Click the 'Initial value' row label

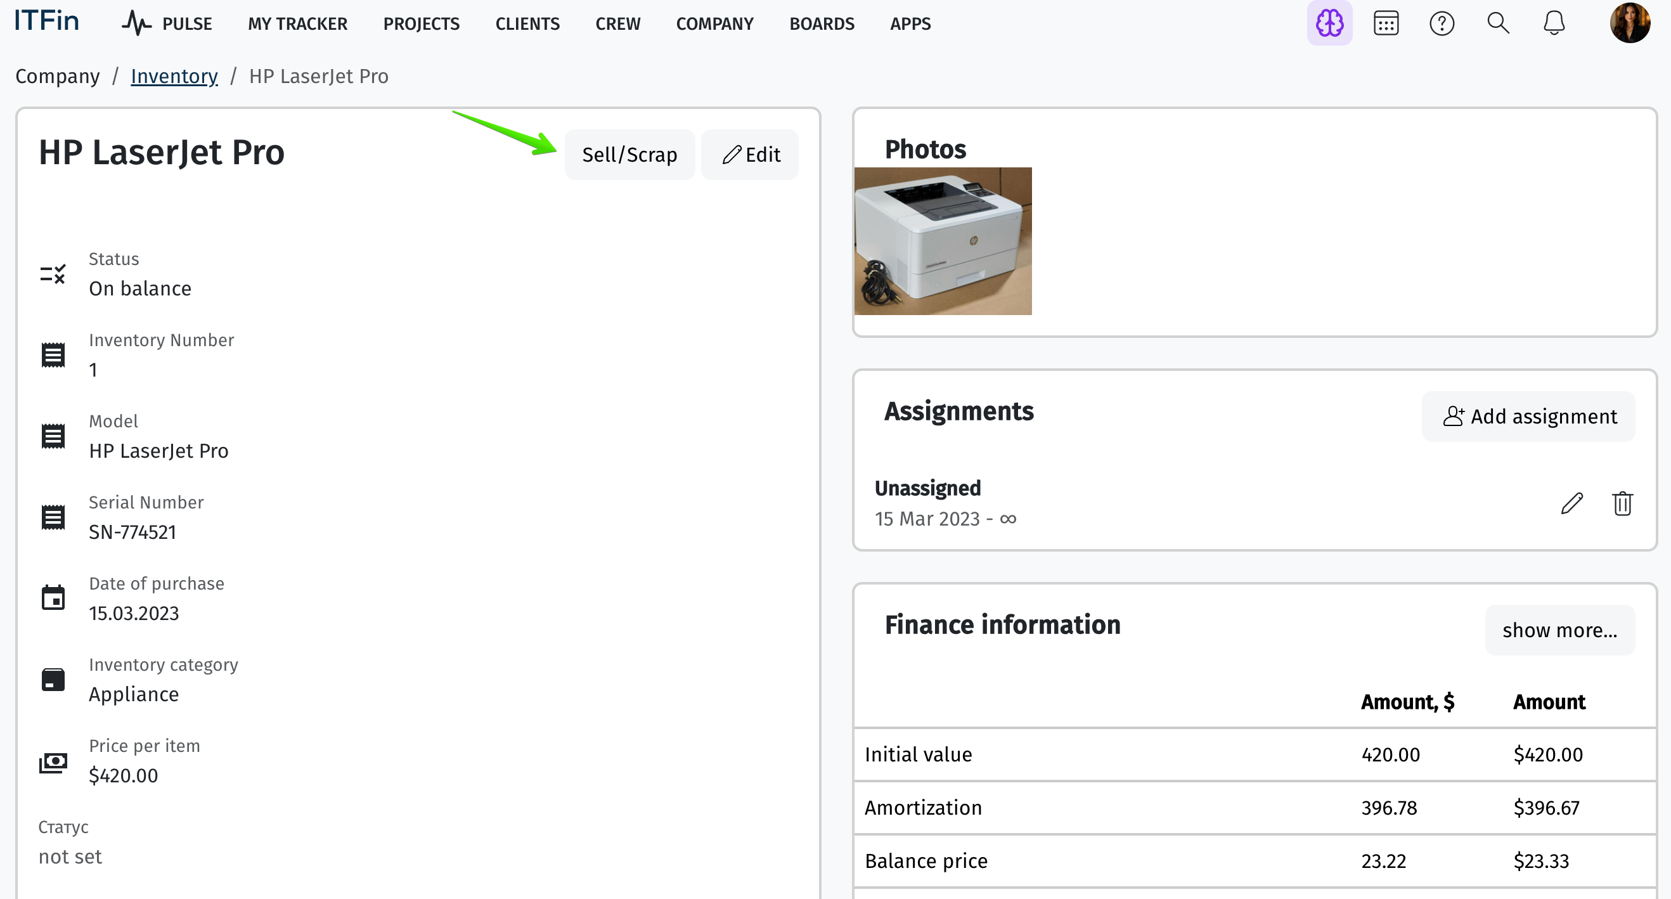[919, 754]
